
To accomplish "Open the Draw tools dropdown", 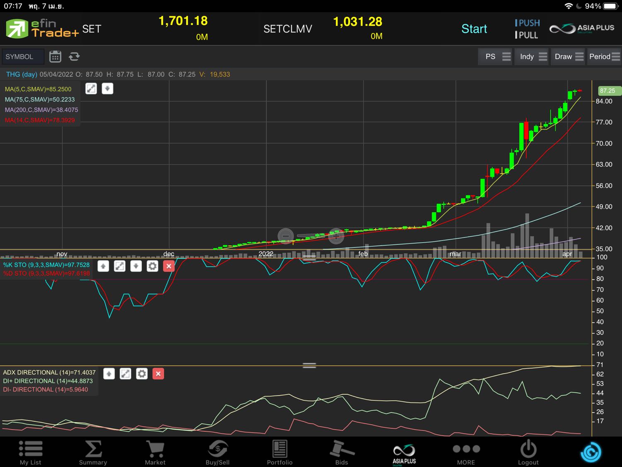I will (568, 56).
